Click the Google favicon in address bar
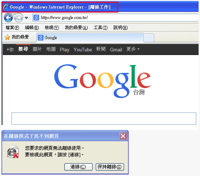The height and width of the screenshot is (176, 200). (x=36, y=18)
